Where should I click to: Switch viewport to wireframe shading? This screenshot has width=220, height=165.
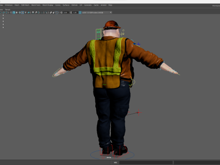point(11,12)
